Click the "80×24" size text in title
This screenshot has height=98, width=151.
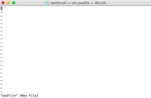pyautogui.click(x=100, y=3)
